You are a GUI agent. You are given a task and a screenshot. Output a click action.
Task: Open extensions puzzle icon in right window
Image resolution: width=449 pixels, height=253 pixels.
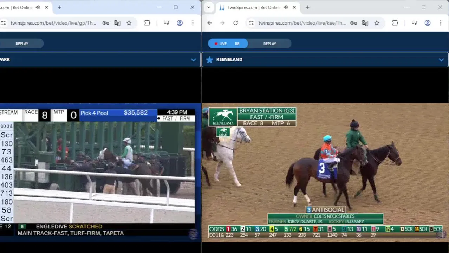[395, 23]
